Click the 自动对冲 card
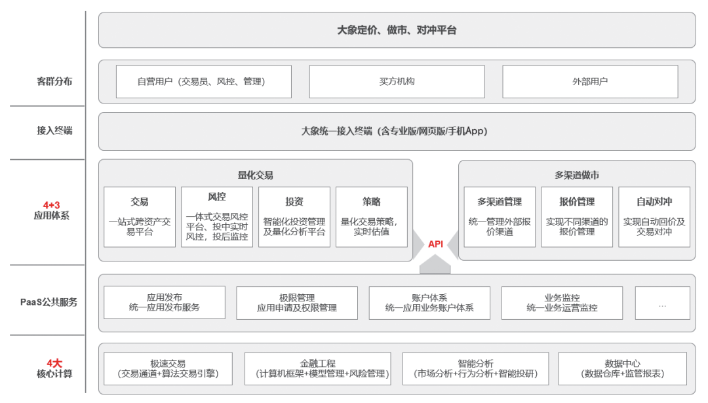708x403 pixels. (654, 217)
